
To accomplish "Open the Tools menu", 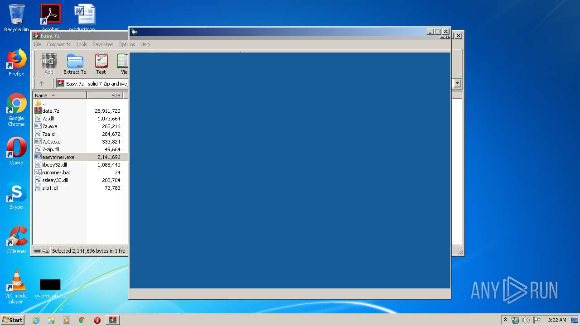I will 82,44.
